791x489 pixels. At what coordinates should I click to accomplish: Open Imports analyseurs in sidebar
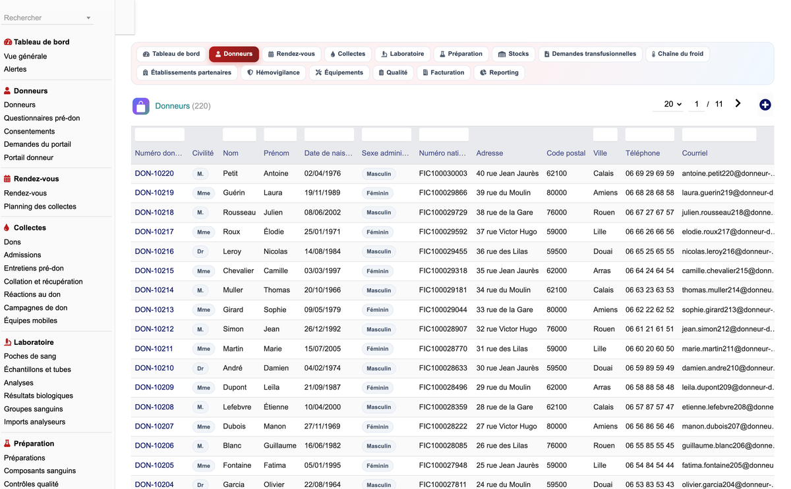34,423
